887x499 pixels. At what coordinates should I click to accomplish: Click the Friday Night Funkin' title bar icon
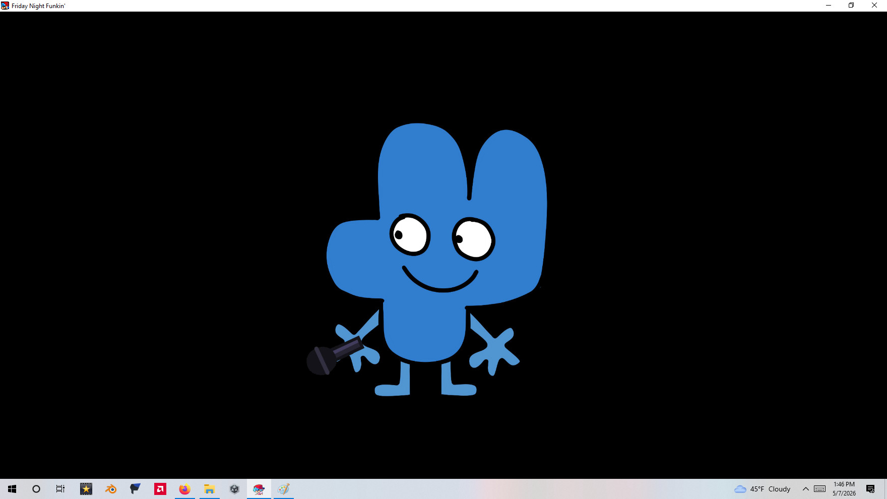(5, 6)
